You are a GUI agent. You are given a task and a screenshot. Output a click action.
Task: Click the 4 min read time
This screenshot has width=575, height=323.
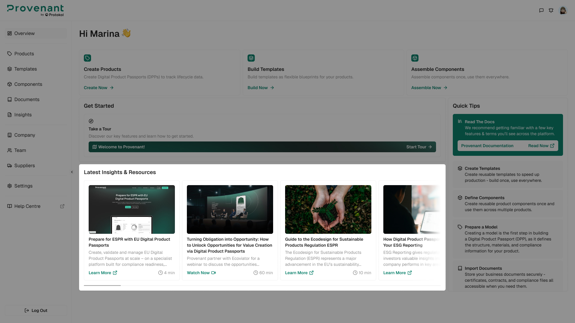click(x=167, y=273)
